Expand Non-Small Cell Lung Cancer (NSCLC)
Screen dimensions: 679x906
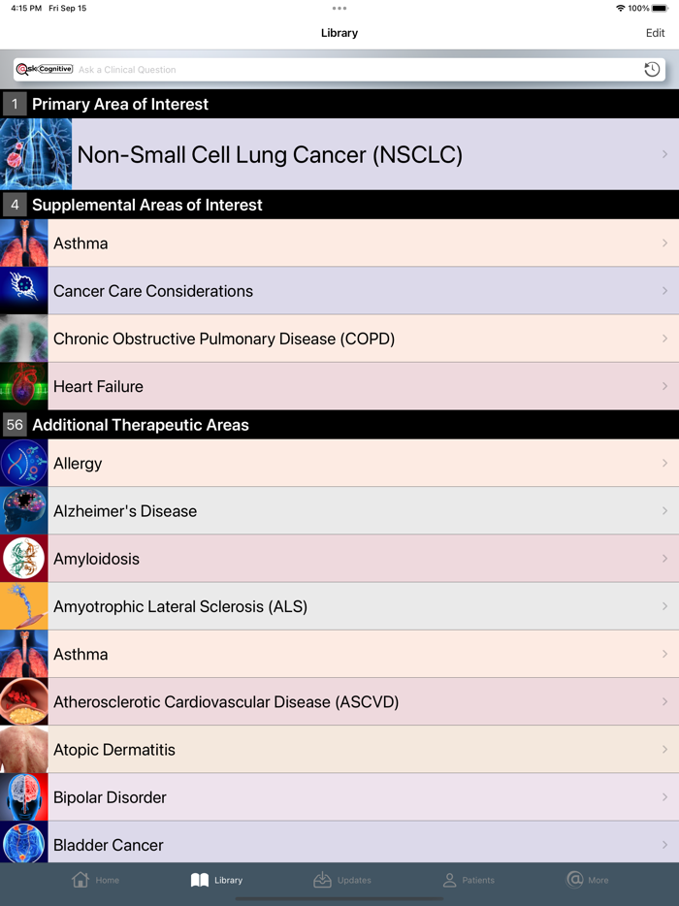point(664,153)
